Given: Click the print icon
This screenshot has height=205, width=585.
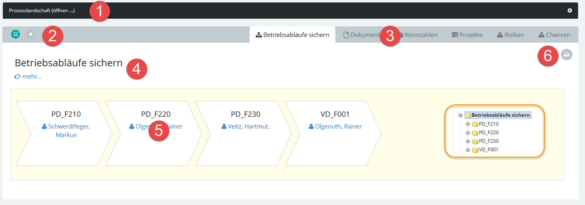Looking at the screenshot, I should (x=566, y=55).
